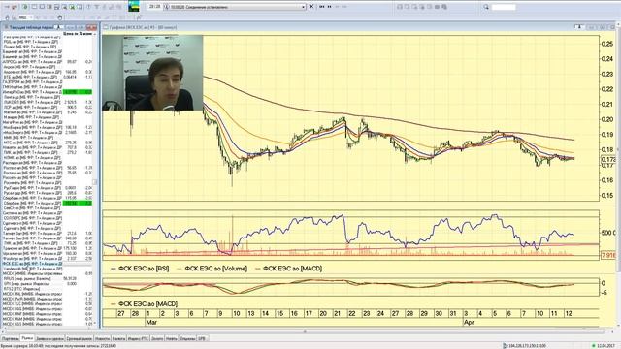Close the current quotes table panel
This screenshot has height=349, width=621.
(91, 27)
